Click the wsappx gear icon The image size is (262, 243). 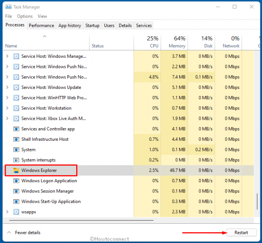tap(16, 212)
